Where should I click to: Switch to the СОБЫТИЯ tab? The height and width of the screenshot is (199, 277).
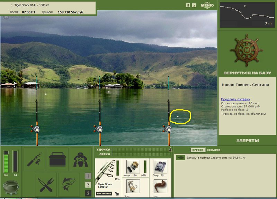pyautogui.click(x=214, y=150)
